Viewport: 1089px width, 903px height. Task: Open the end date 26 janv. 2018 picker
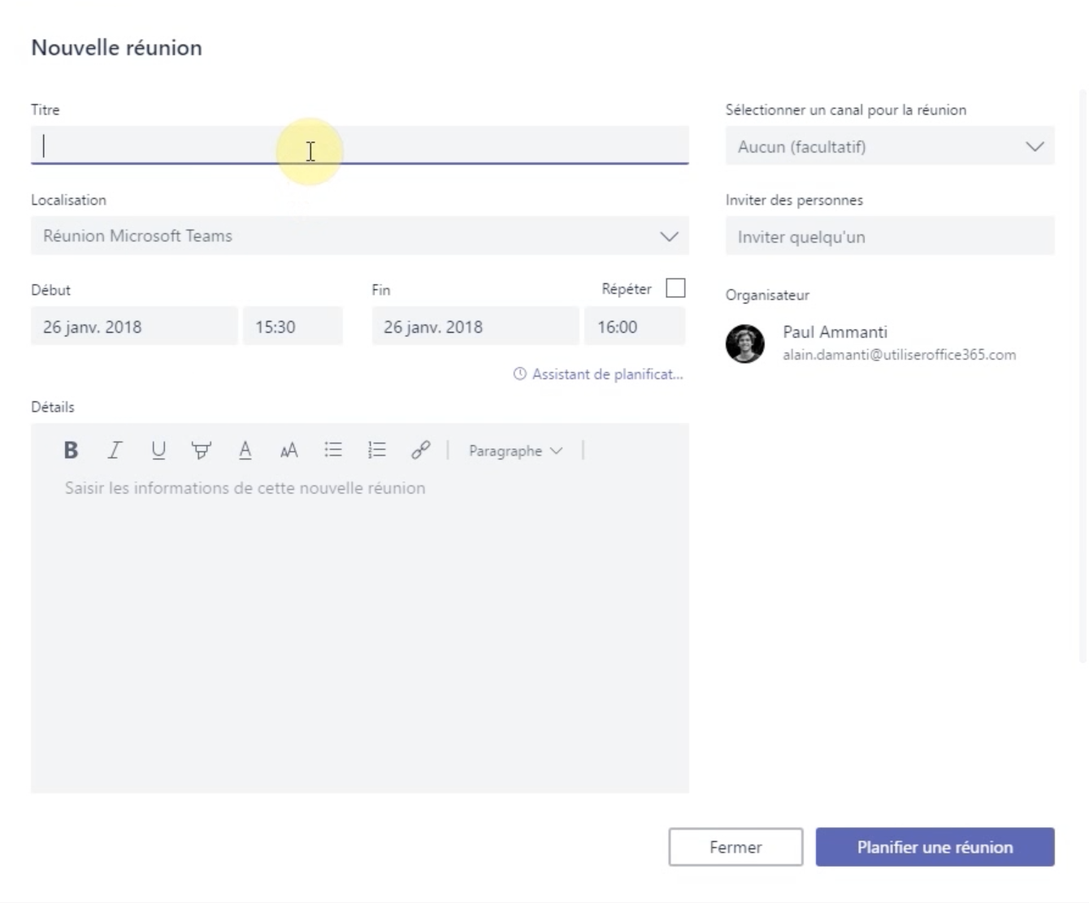coord(475,326)
